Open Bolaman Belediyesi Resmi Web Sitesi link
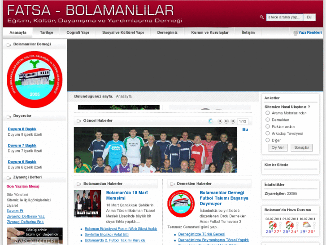The height and width of the screenshot is (245, 326). (121, 229)
